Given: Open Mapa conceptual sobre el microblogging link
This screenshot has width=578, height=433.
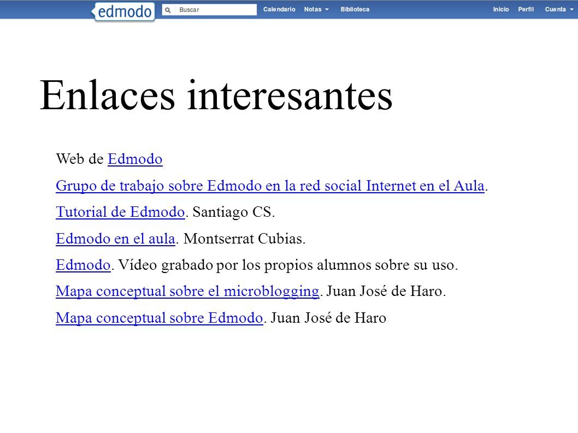Looking at the screenshot, I should point(187,291).
